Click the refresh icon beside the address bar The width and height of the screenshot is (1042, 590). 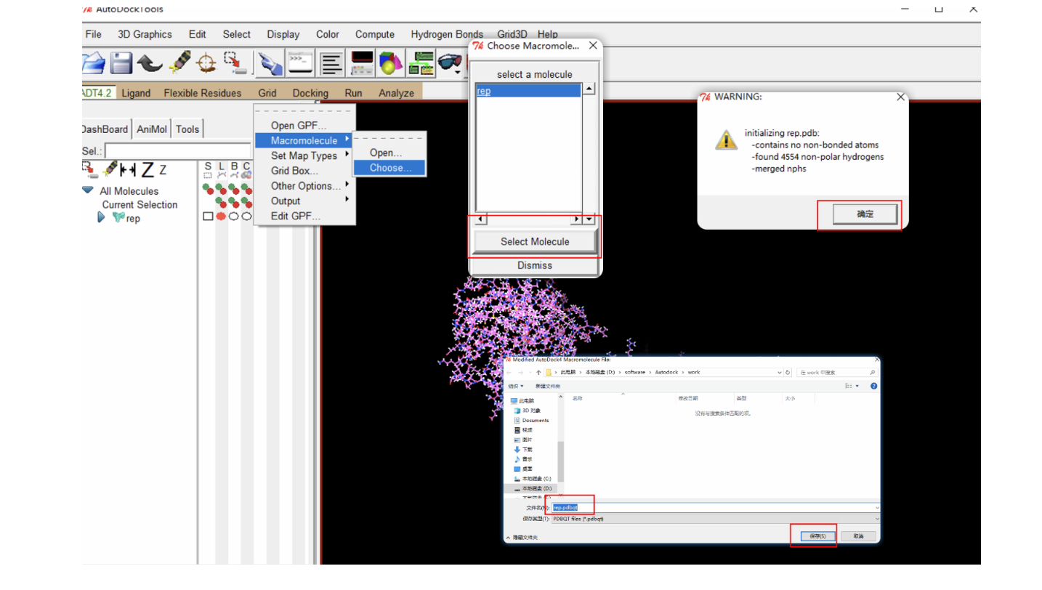click(x=788, y=372)
